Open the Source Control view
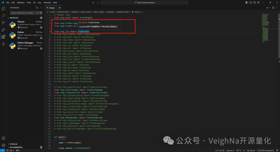This screenshot has width=280, height=152. 3,23
